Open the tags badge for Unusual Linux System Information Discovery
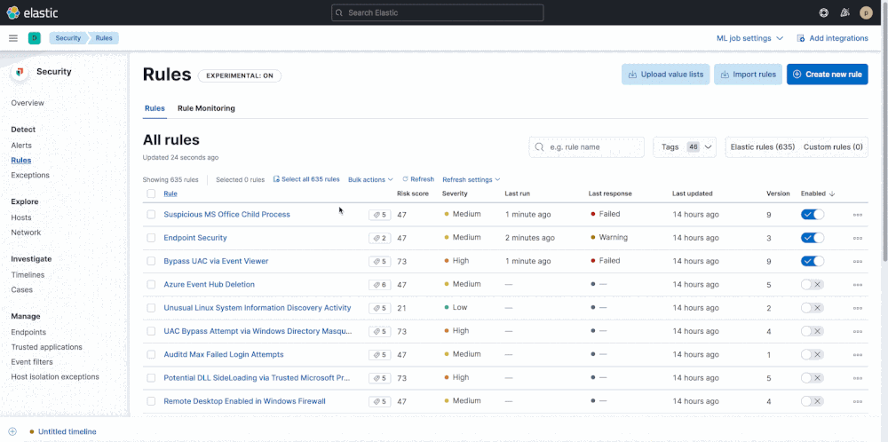This screenshot has width=888, height=442. coord(379,308)
